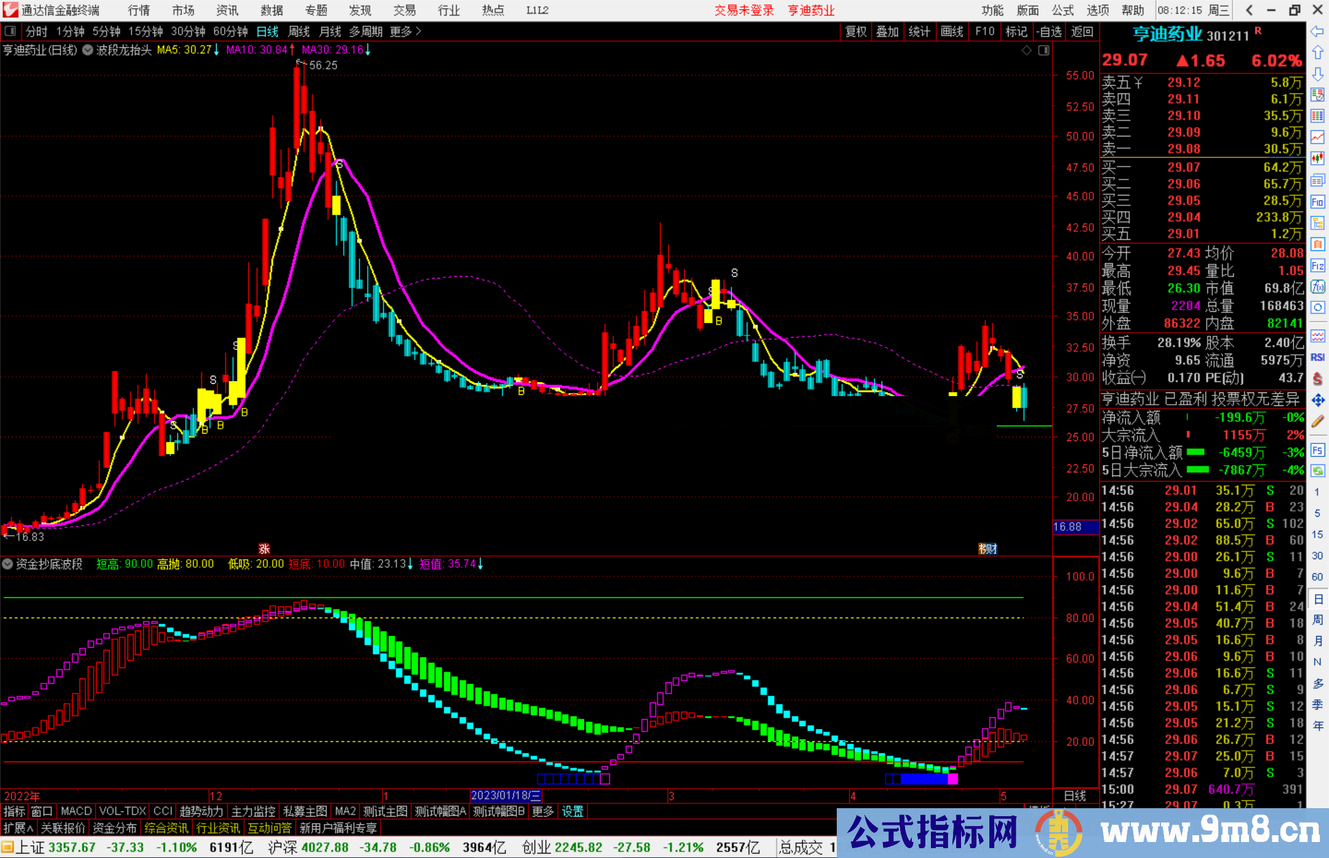Screen dimensions: 1329x858
Task: Click the down arrow icon in right sidebar
Action: (1317, 74)
